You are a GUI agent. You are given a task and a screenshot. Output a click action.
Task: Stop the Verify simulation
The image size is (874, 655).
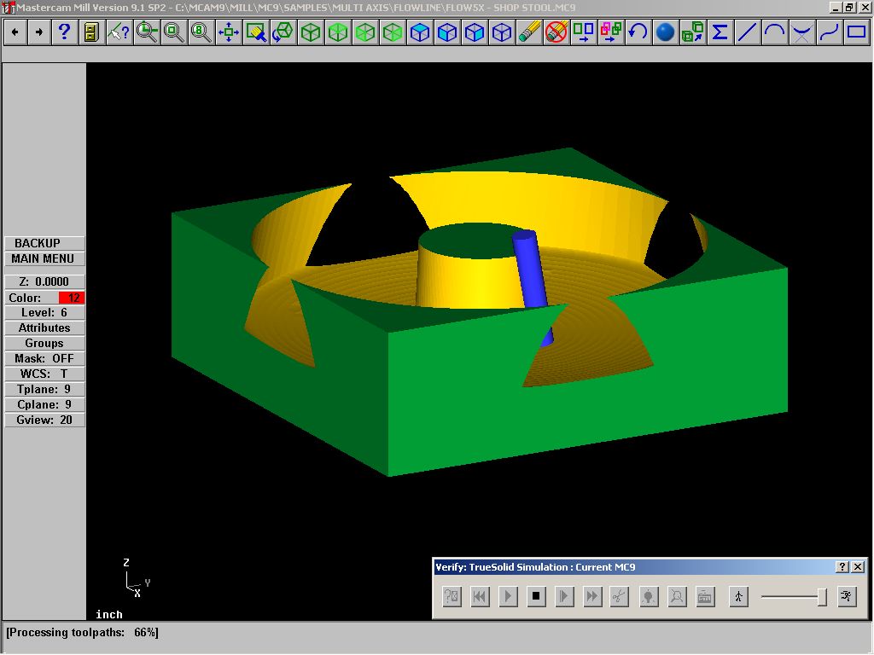tap(536, 596)
